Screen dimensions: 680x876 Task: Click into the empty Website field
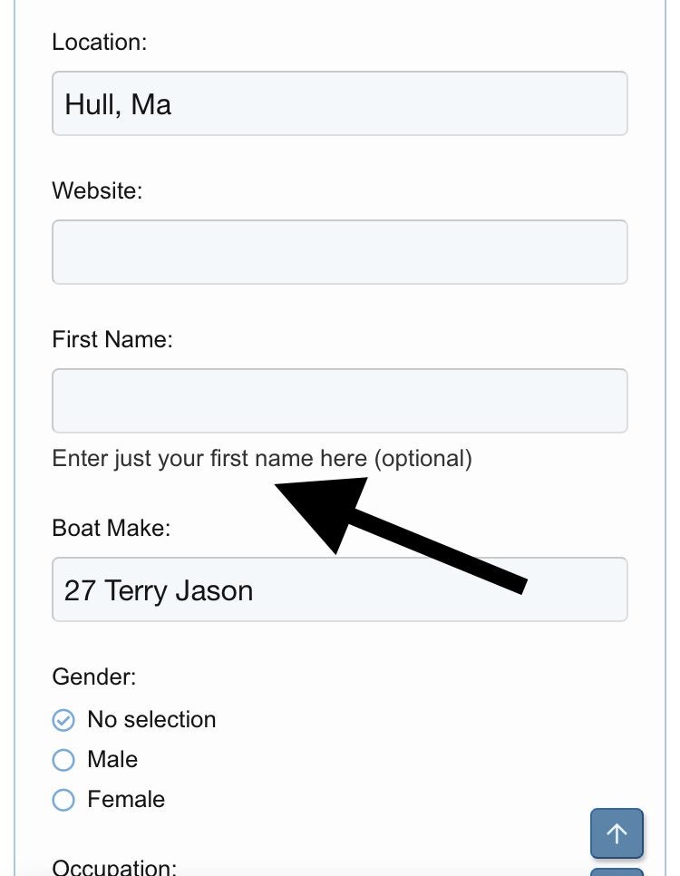[340, 252]
